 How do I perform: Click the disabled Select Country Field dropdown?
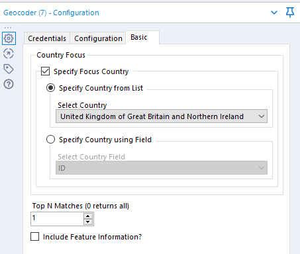point(162,168)
